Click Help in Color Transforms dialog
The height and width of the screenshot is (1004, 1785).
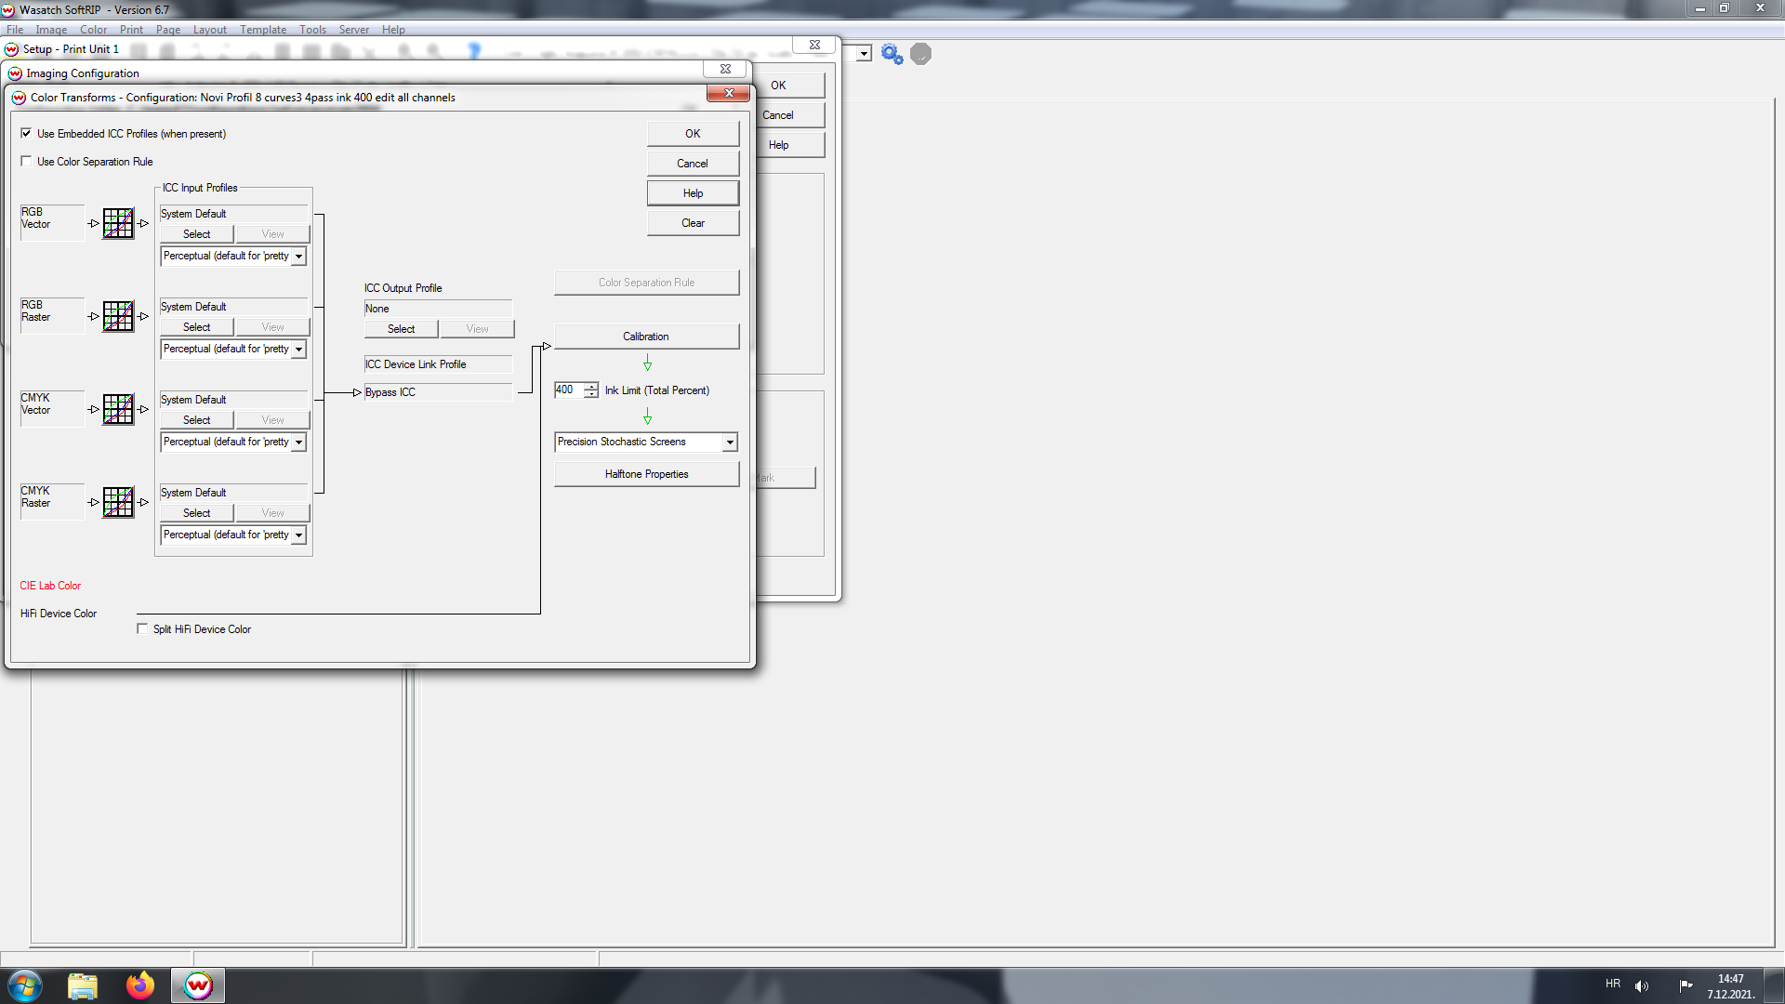click(693, 192)
